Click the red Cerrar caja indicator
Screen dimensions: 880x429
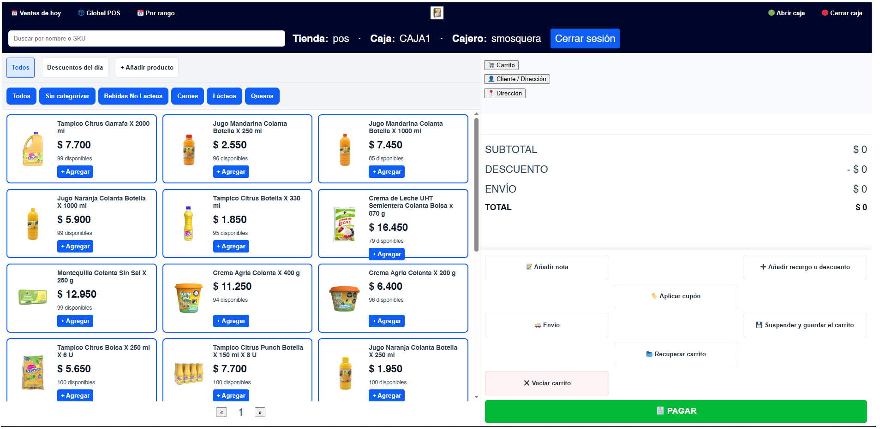(x=842, y=13)
